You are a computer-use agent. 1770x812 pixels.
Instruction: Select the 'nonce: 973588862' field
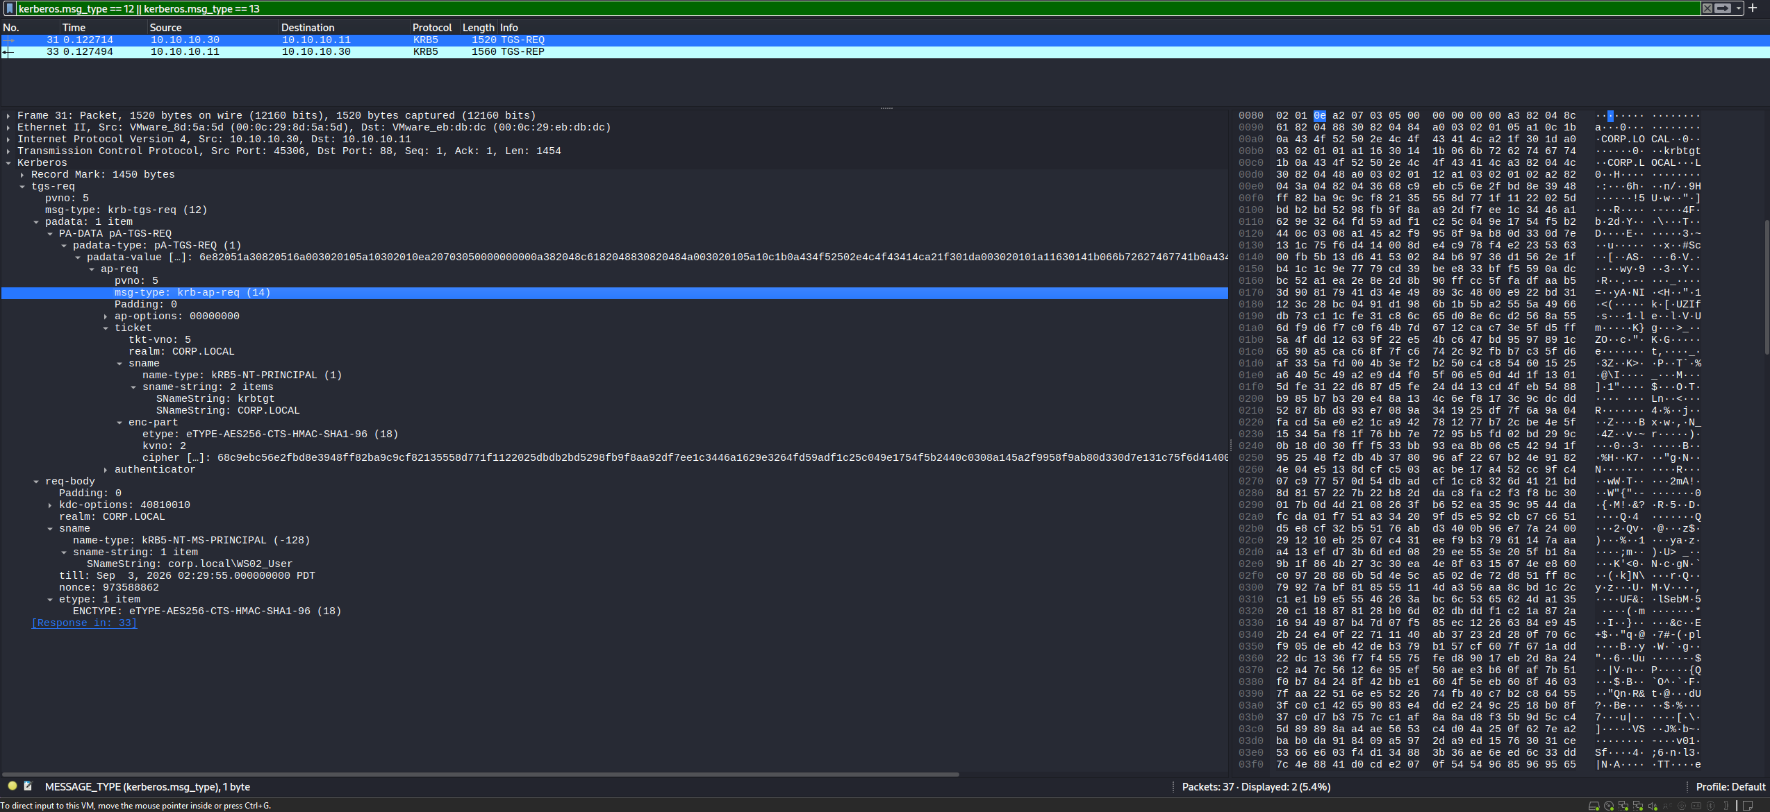click(109, 588)
